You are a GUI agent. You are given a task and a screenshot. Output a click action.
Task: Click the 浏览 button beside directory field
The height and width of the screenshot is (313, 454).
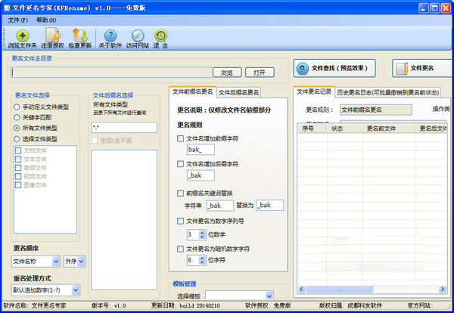(x=227, y=73)
